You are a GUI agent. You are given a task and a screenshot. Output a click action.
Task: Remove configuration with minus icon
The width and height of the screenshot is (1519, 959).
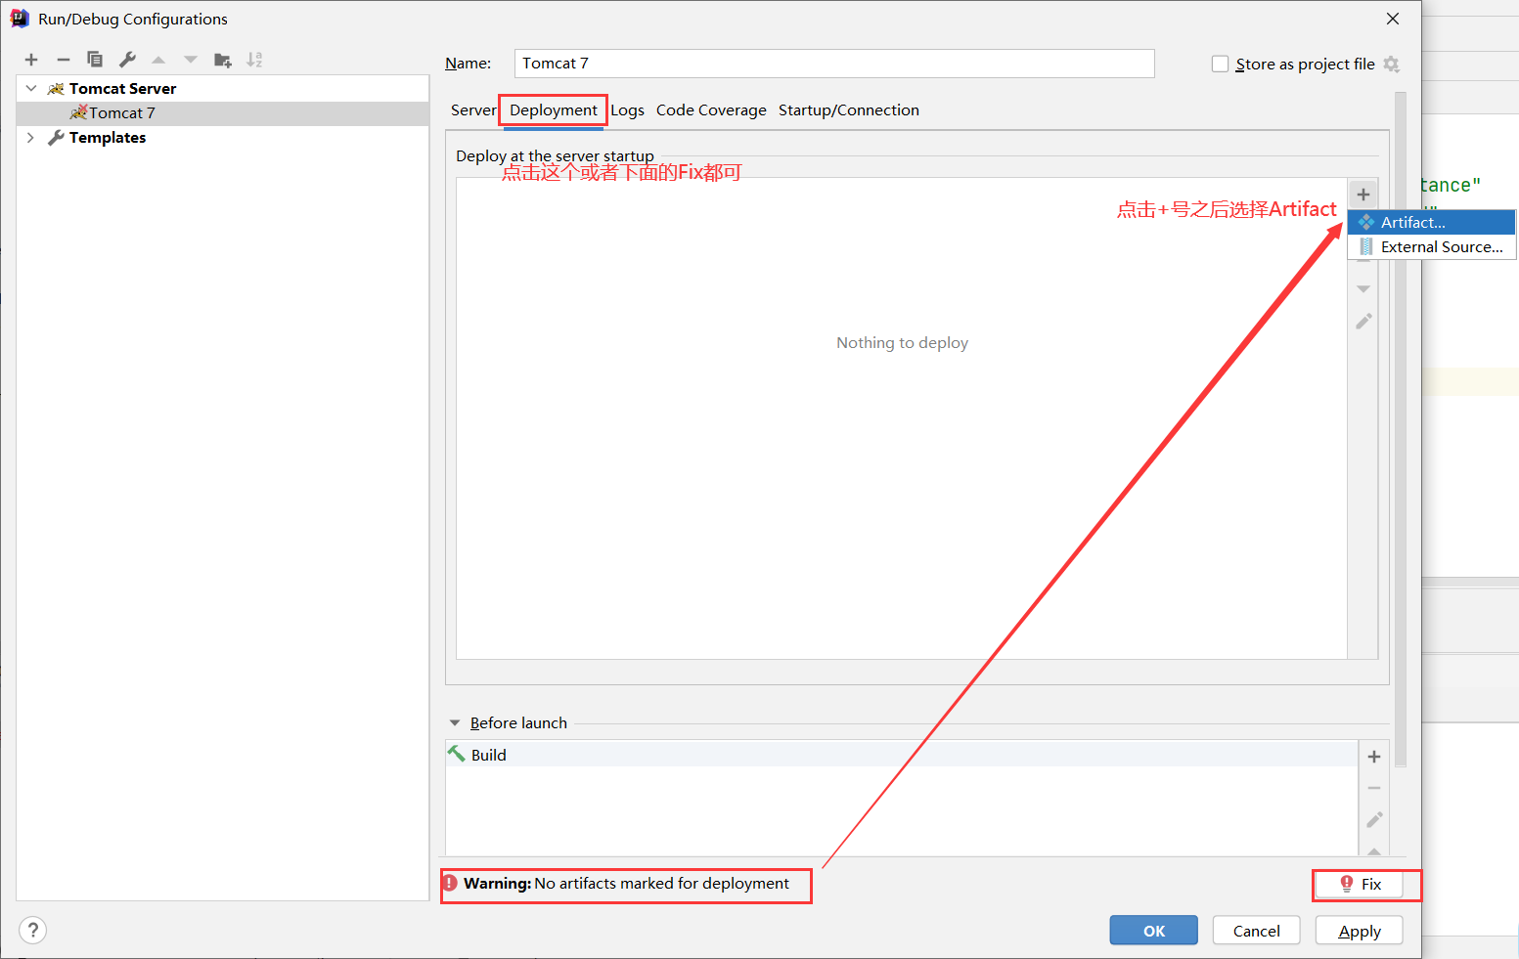64,60
